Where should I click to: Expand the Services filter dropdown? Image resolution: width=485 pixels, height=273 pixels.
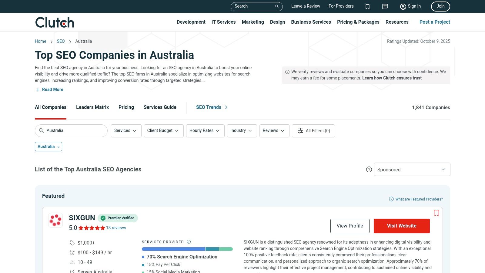[126, 131]
